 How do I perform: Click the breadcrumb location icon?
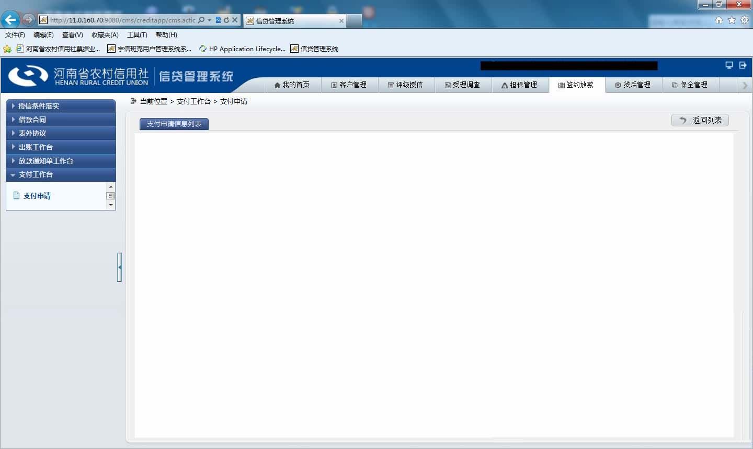[133, 101]
